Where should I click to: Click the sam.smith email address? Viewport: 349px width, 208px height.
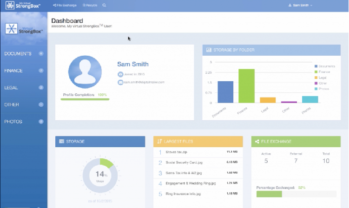tap(144, 82)
